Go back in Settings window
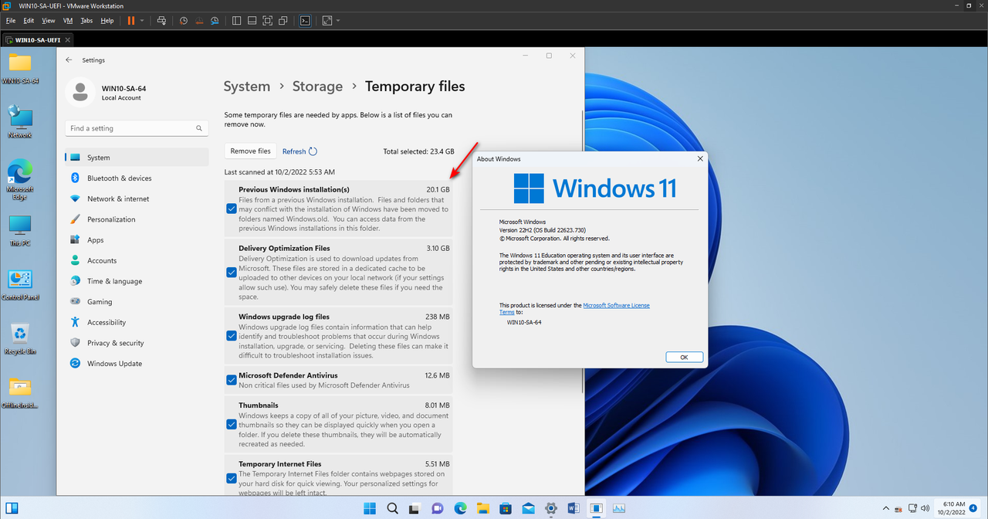The width and height of the screenshot is (988, 519). click(69, 59)
